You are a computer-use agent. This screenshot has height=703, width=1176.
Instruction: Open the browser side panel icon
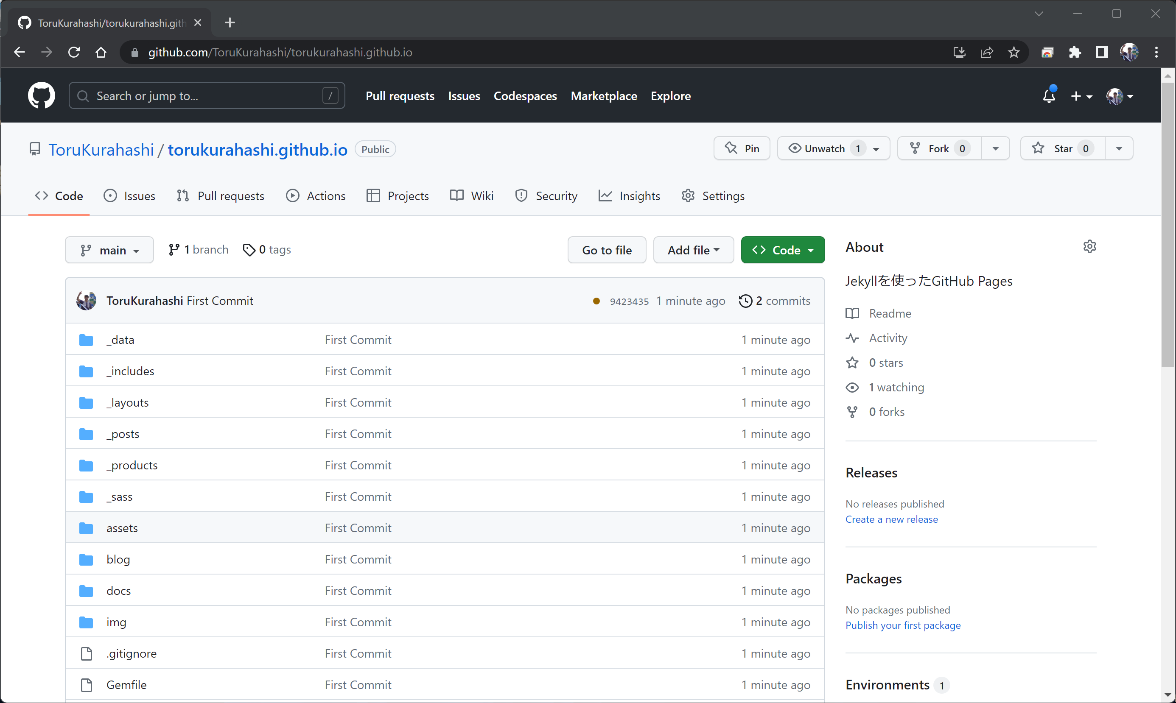1102,52
